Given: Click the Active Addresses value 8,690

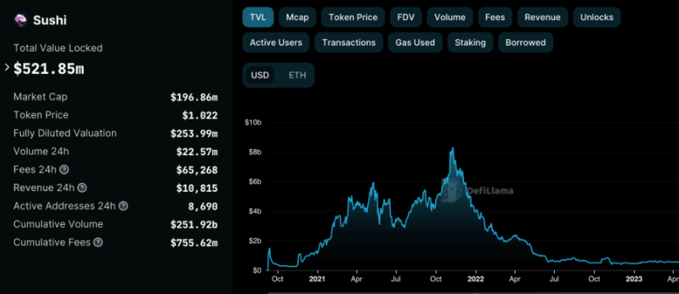Looking at the screenshot, I should pyautogui.click(x=203, y=206).
